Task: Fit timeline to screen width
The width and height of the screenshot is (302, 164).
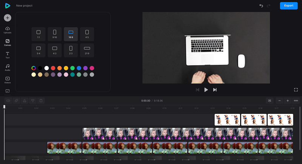Action: (296, 101)
